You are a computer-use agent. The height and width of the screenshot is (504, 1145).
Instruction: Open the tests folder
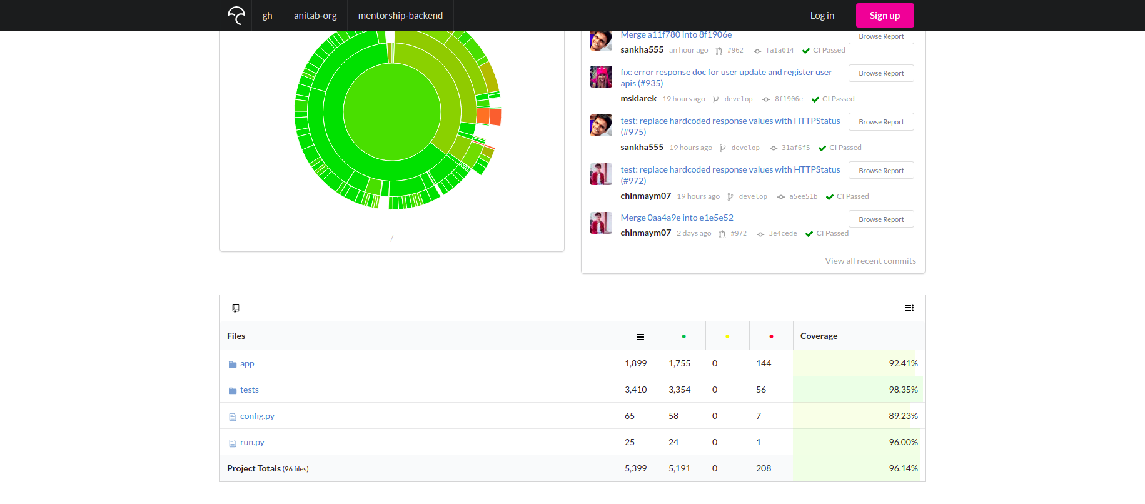[249, 390]
